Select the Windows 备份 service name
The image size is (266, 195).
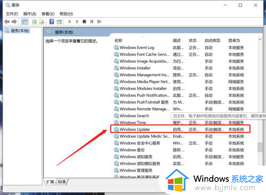132,150
